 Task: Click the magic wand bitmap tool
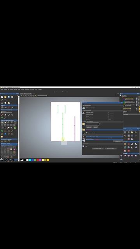(x=5, y=117)
